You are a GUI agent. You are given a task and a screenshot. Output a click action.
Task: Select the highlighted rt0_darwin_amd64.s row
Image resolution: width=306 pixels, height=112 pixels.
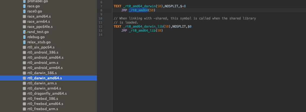pos(48,78)
